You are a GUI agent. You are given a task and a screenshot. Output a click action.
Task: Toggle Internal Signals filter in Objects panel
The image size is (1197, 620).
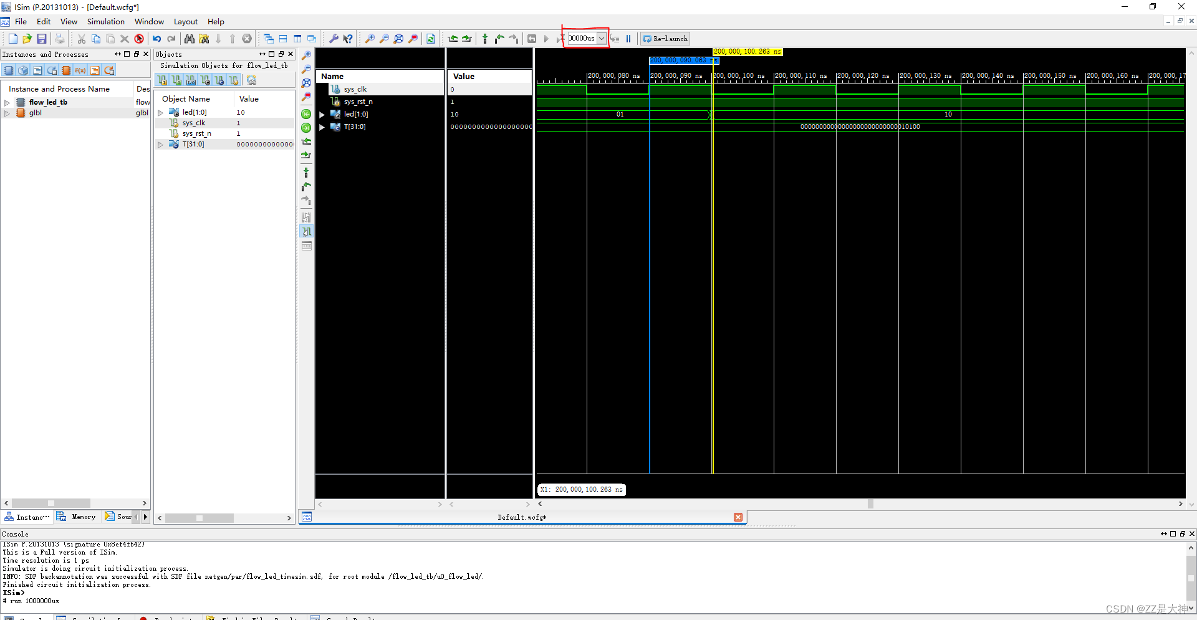point(205,80)
